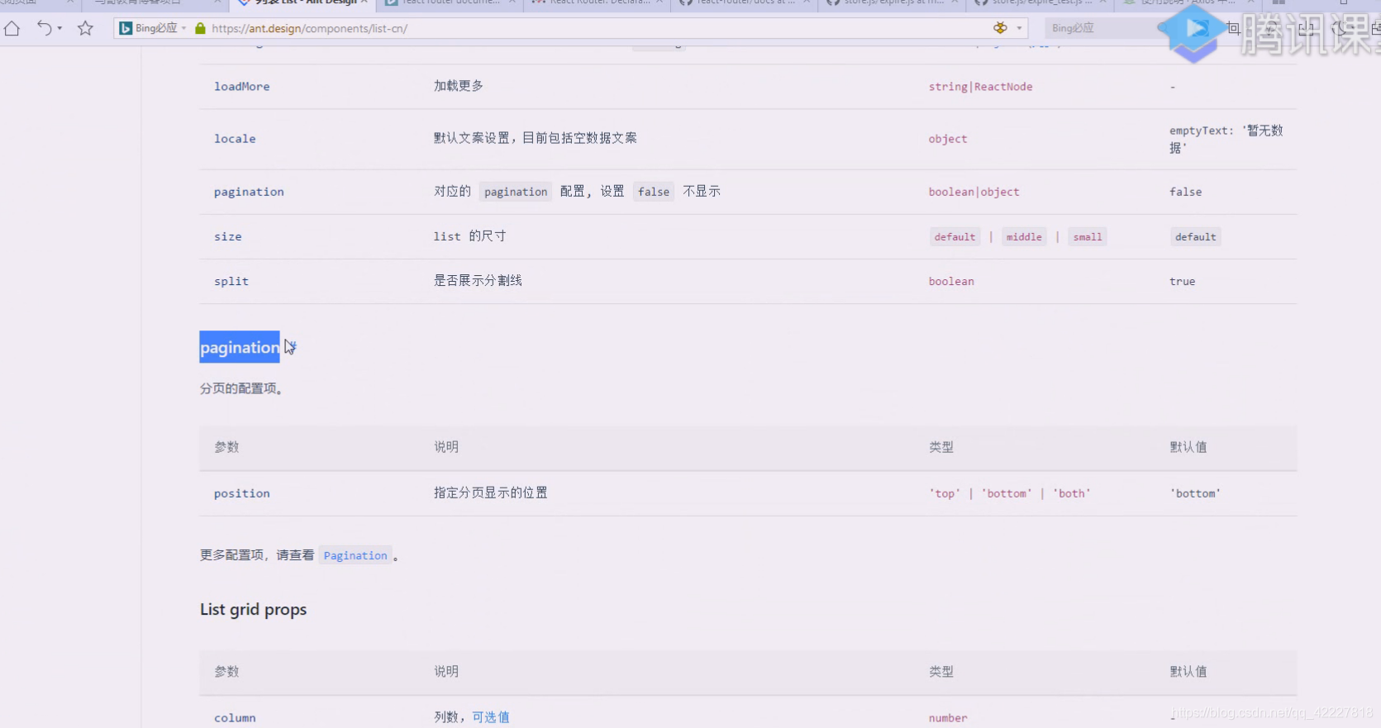
Task: Click the split parameter name
Action: coord(231,281)
